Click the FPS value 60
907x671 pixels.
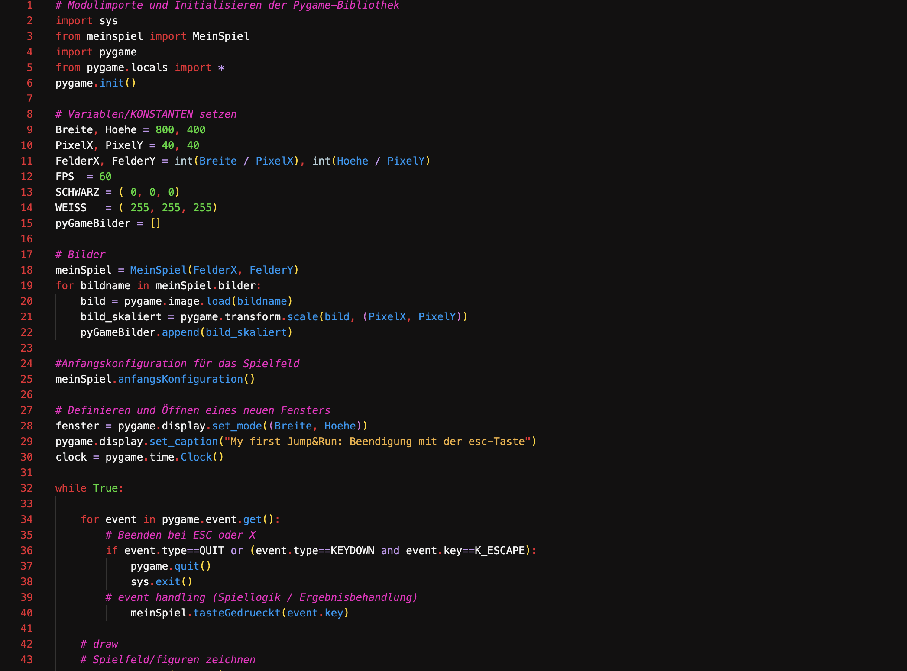pyautogui.click(x=105, y=177)
